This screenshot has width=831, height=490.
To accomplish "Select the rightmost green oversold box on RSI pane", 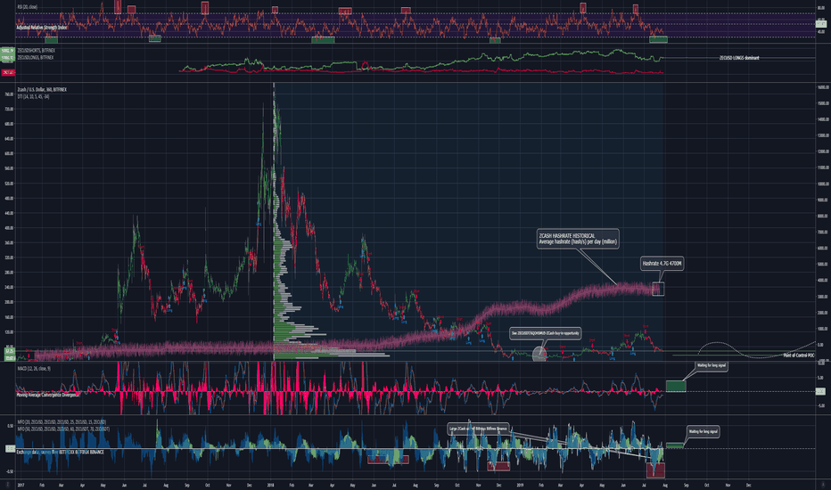I will [x=658, y=39].
